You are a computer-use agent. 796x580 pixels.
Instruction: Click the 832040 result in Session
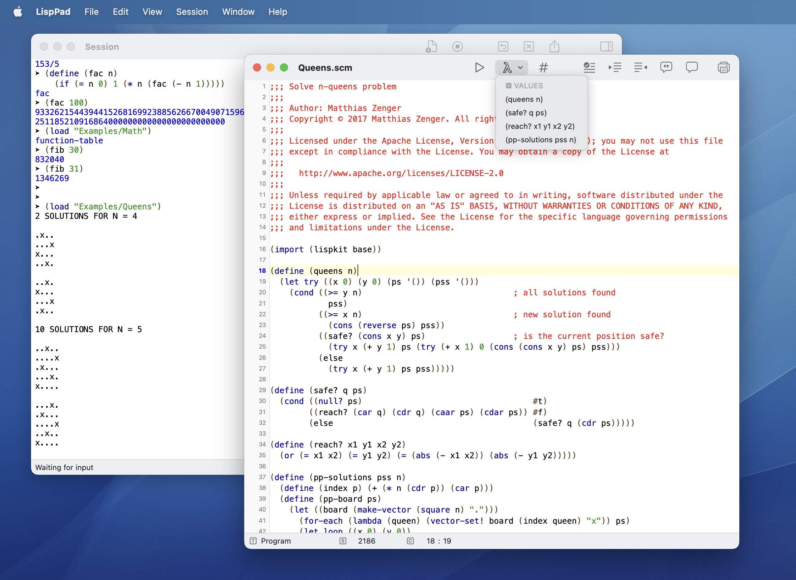[x=50, y=159]
